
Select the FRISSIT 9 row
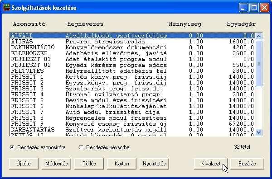pos(132,124)
